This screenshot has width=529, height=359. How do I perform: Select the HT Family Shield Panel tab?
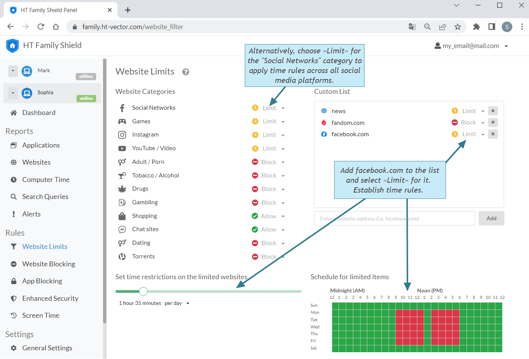click(61, 10)
